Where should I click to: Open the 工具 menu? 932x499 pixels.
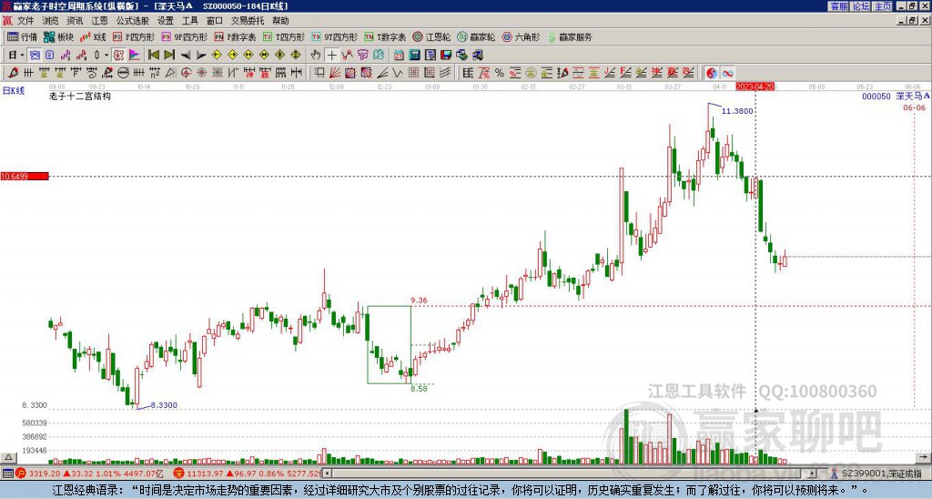tap(189, 21)
